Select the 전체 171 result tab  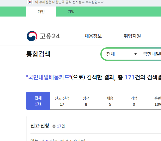38,101
